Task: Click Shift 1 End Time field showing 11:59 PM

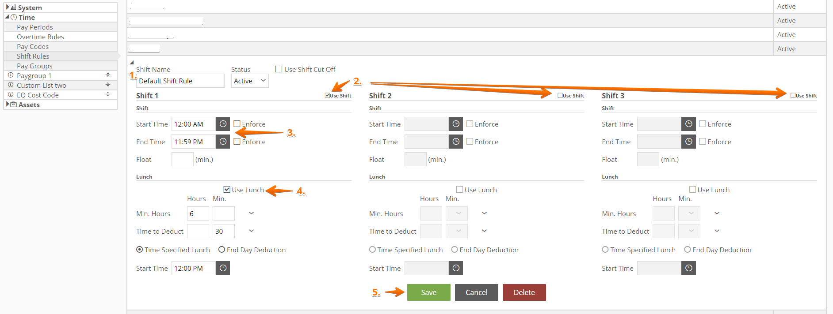Action: tap(194, 142)
